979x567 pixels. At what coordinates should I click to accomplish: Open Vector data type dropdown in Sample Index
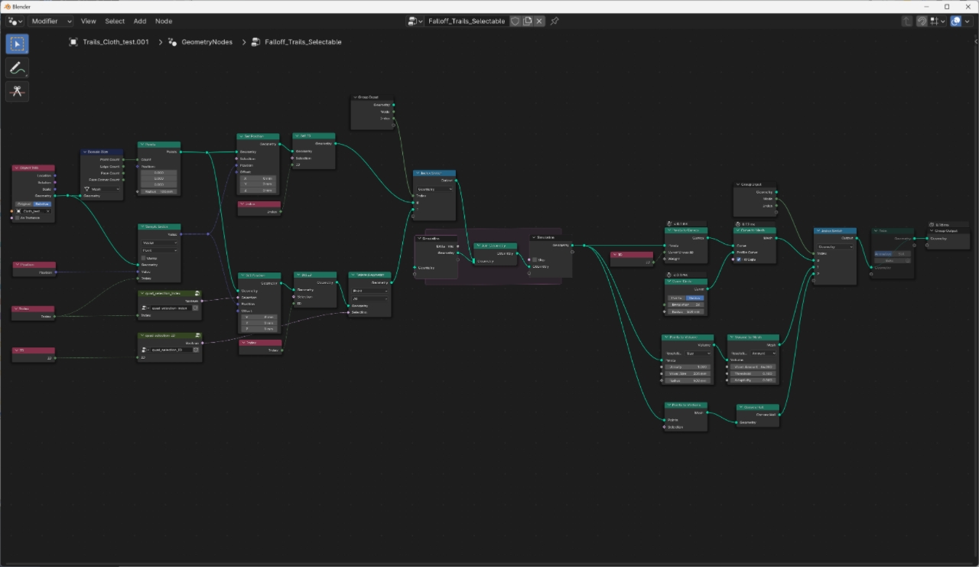[x=159, y=243]
